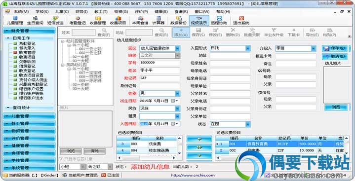
Task: Open the 性别 dropdown
Action: point(178,93)
